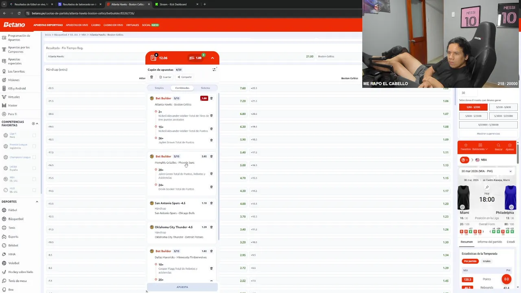Delete the Dallas Mavericks Bet Builder
Viewport: 521px width, 293px height.
(x=211, y=251)
